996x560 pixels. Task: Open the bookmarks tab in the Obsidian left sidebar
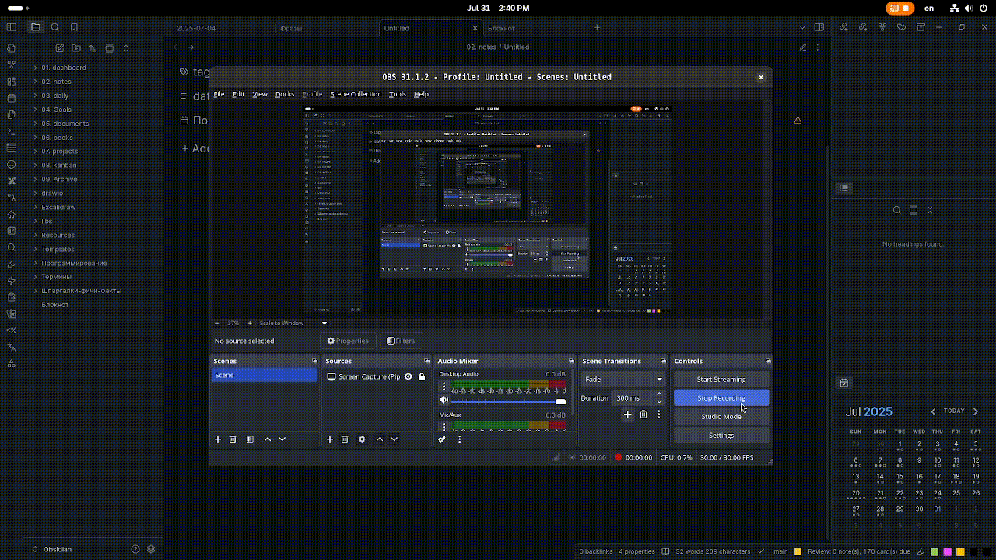pos(74,27)
